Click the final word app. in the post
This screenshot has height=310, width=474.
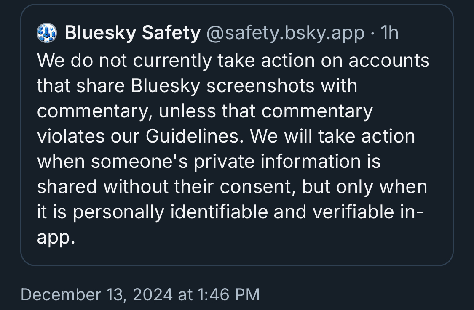pyautogui.click(x=56, y=237)
